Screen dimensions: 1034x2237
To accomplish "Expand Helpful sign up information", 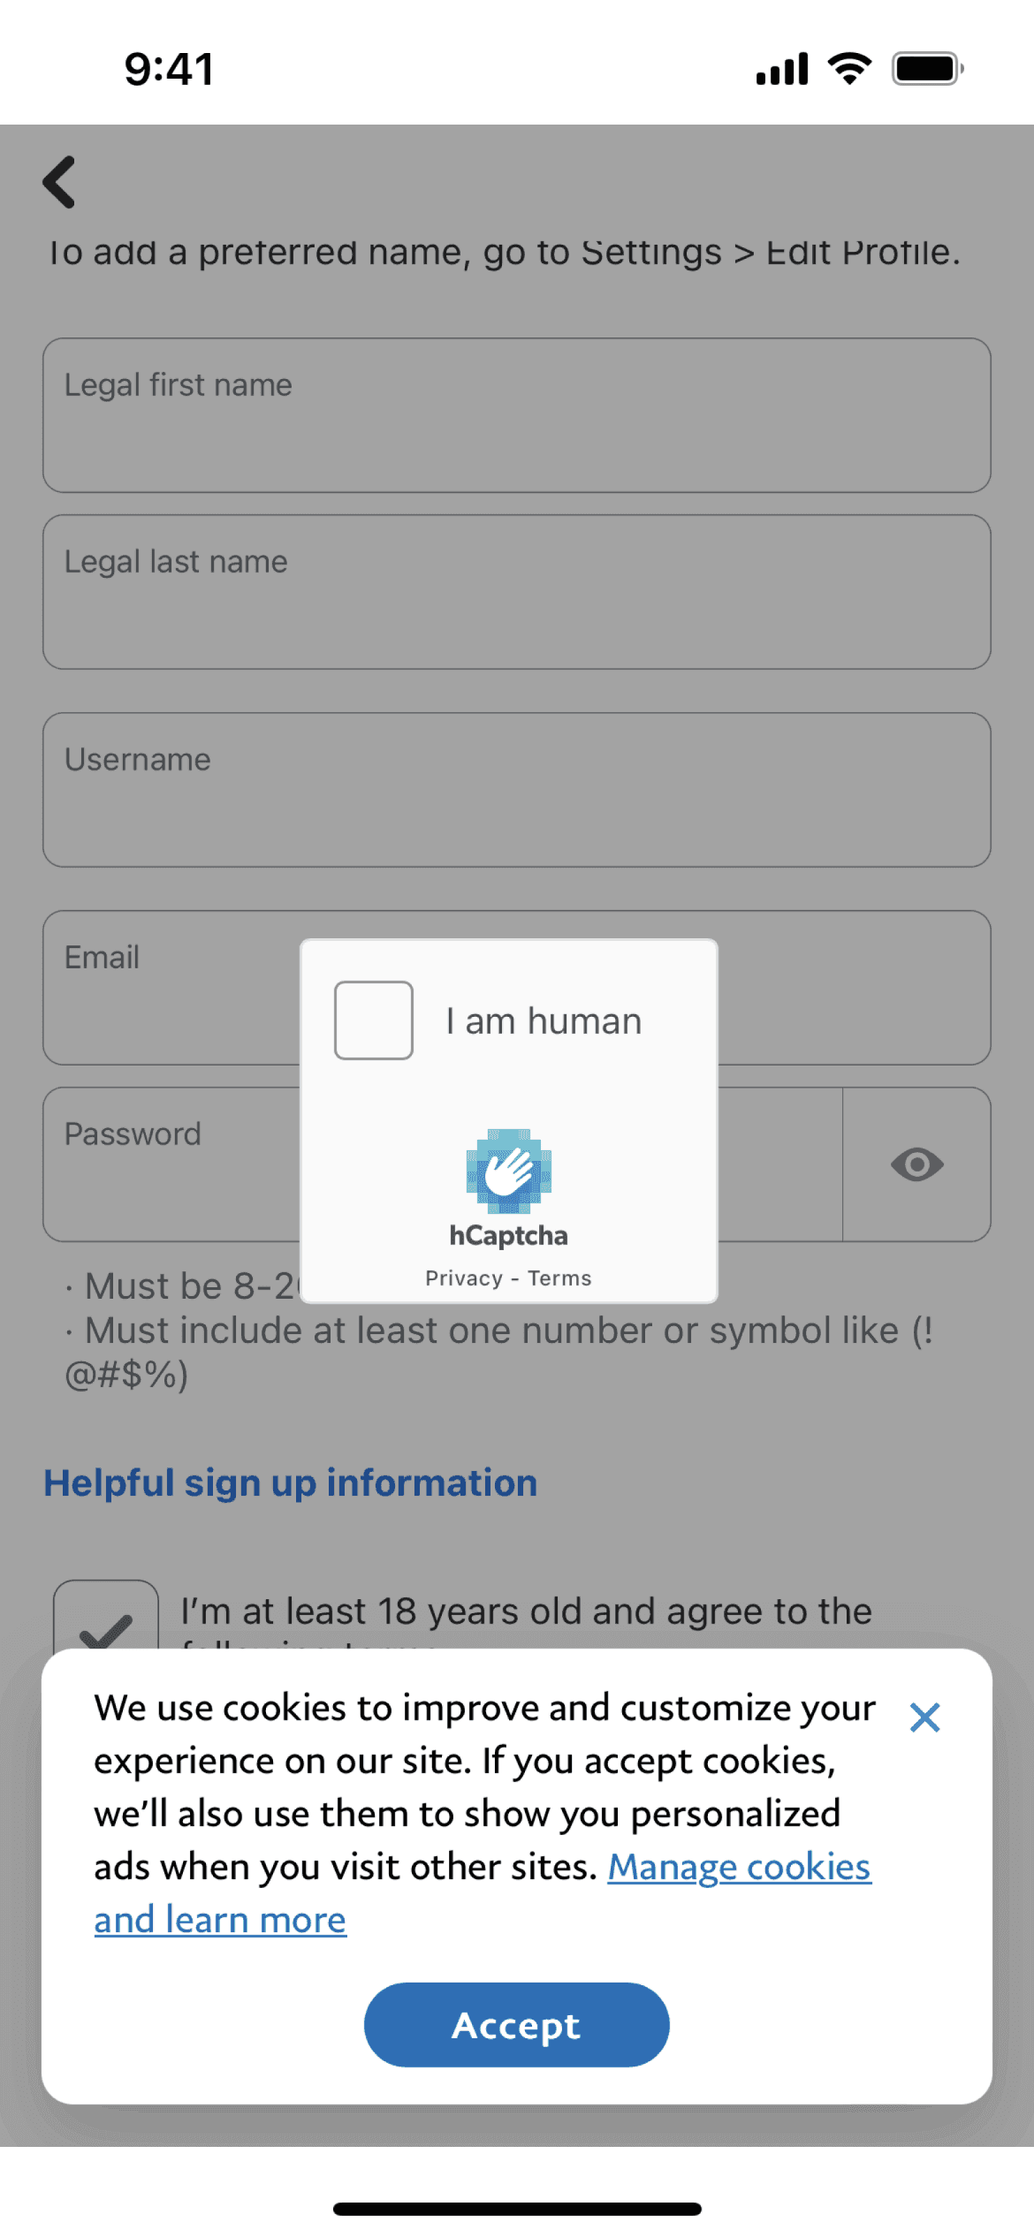I will tap(291, 1483).
